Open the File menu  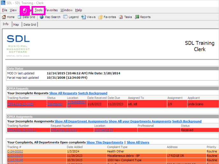click(4, 10)
